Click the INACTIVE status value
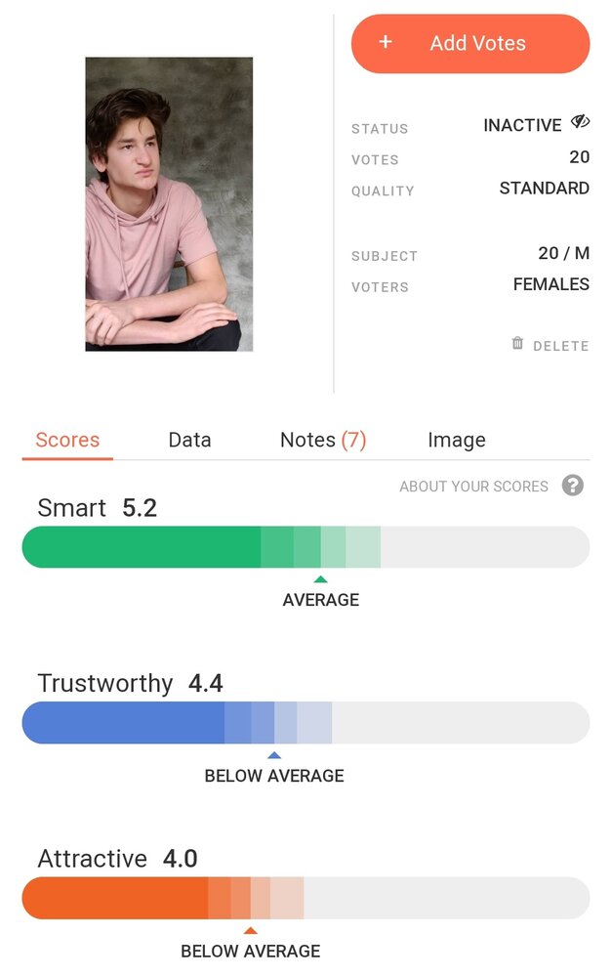 click(522, 125)
